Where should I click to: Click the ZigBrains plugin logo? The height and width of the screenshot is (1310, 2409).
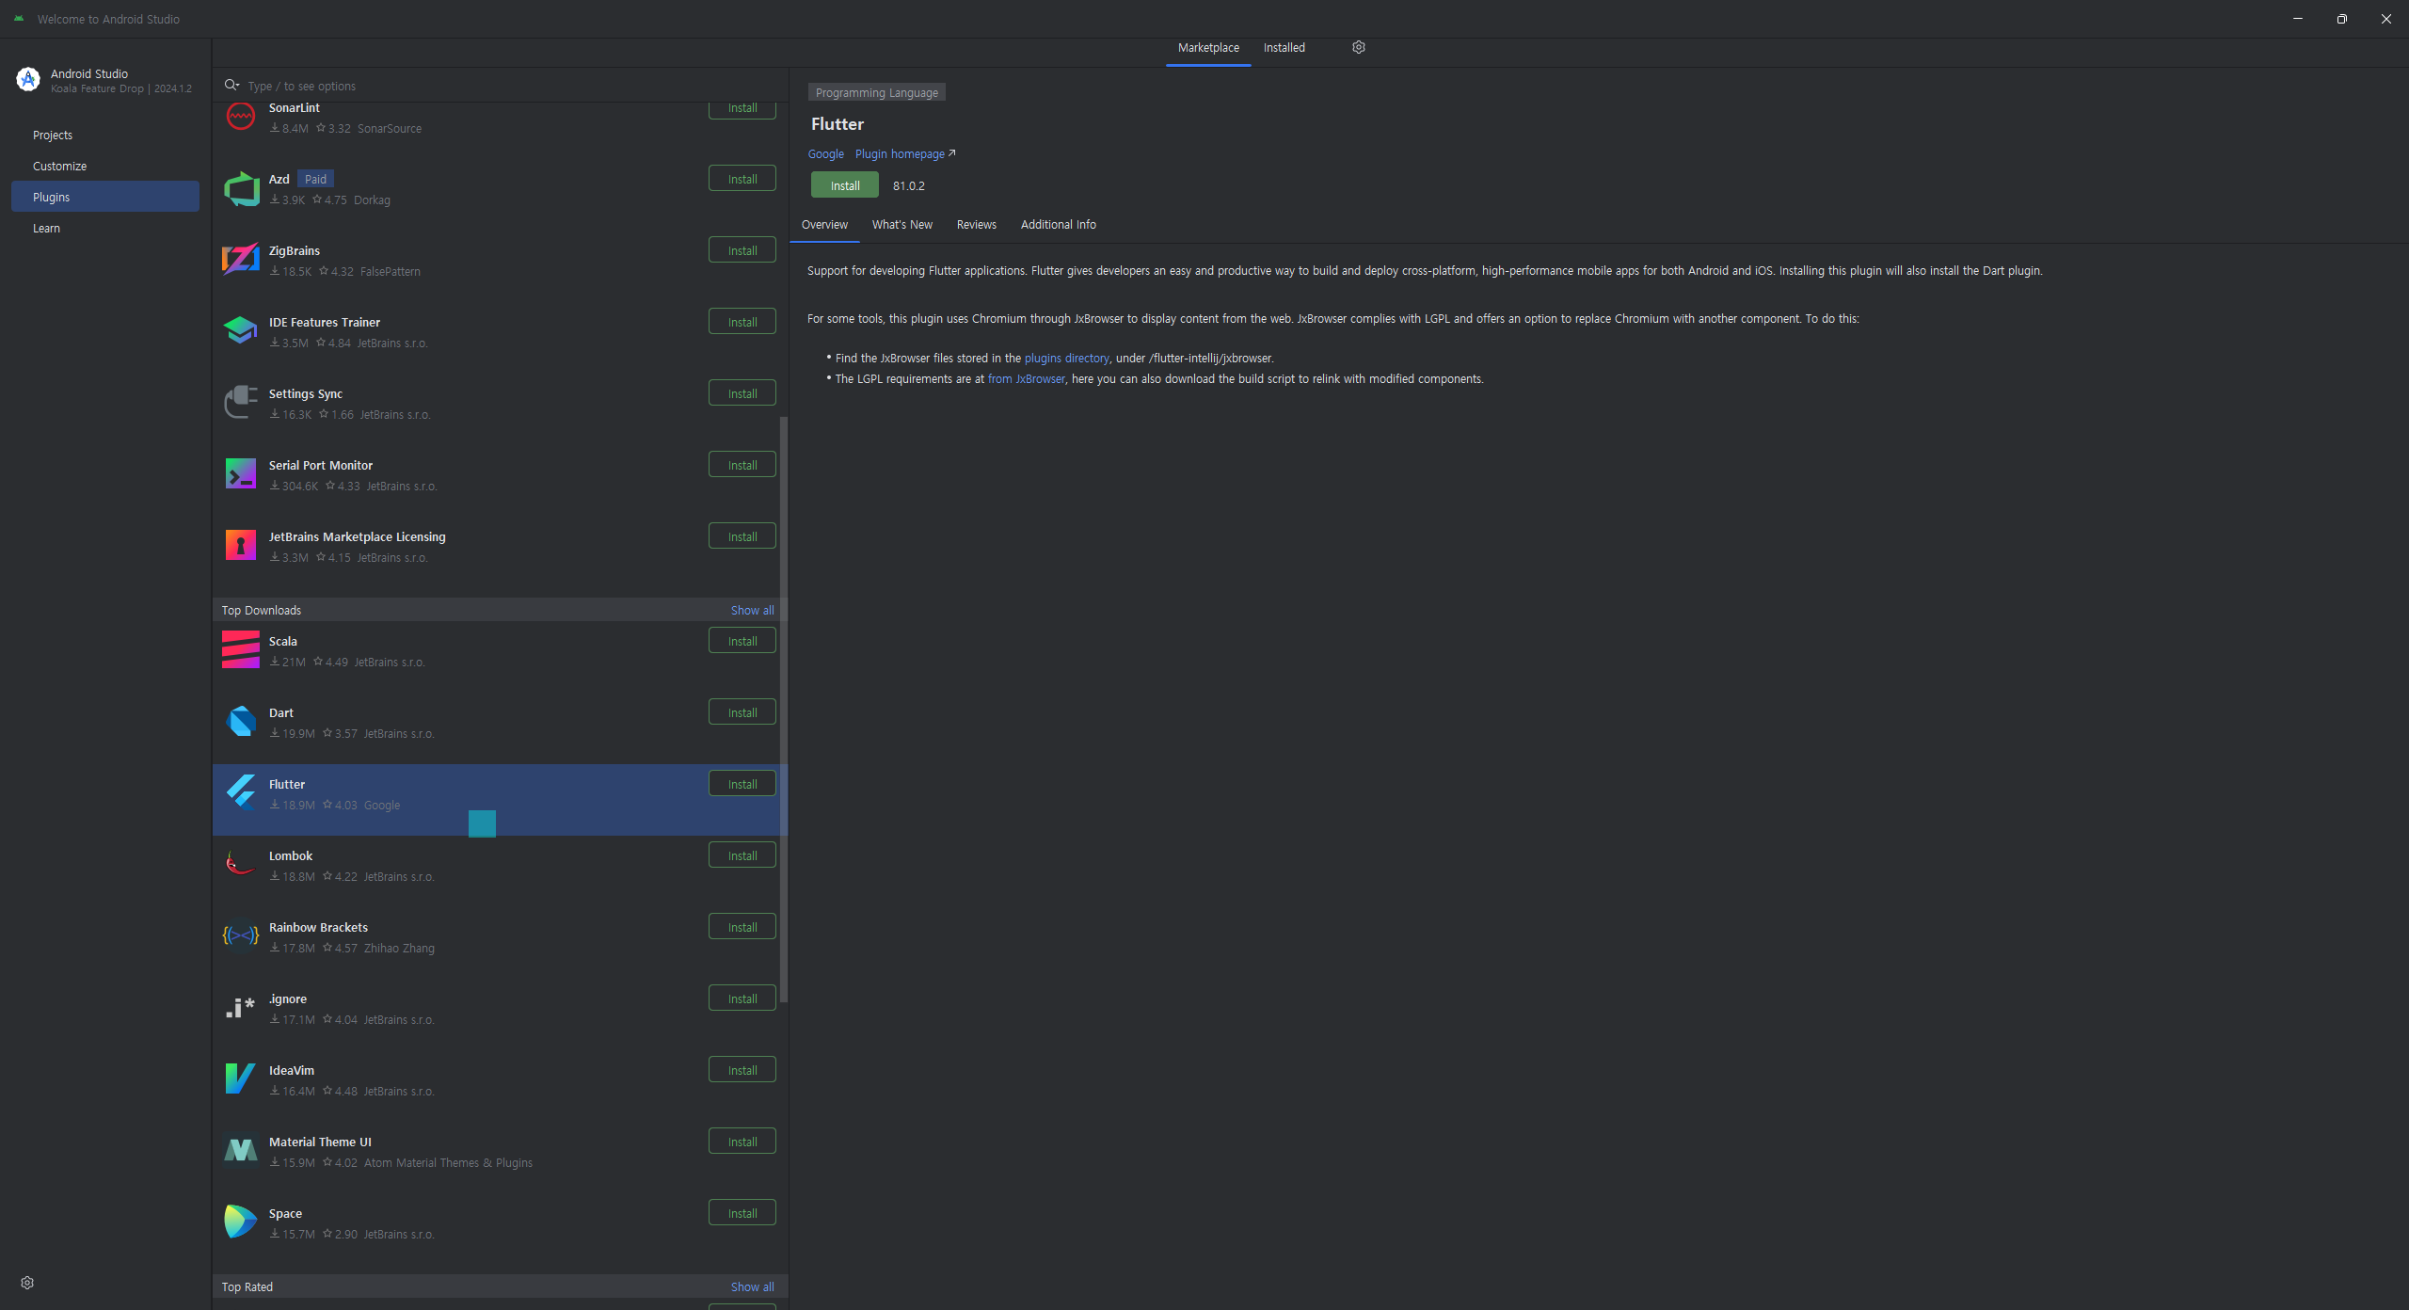click(240, 259)
